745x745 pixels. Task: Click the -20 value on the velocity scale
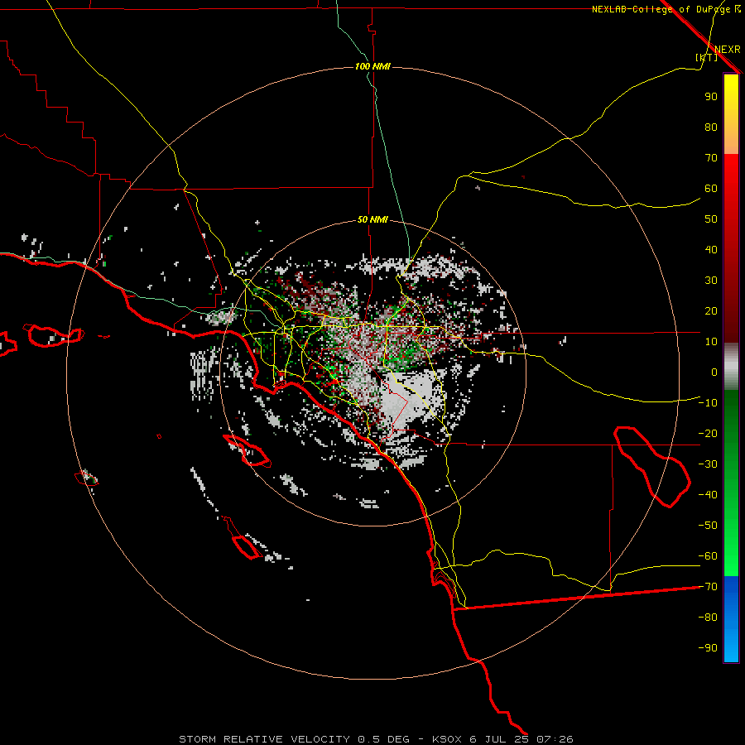(x=708, y=433)
